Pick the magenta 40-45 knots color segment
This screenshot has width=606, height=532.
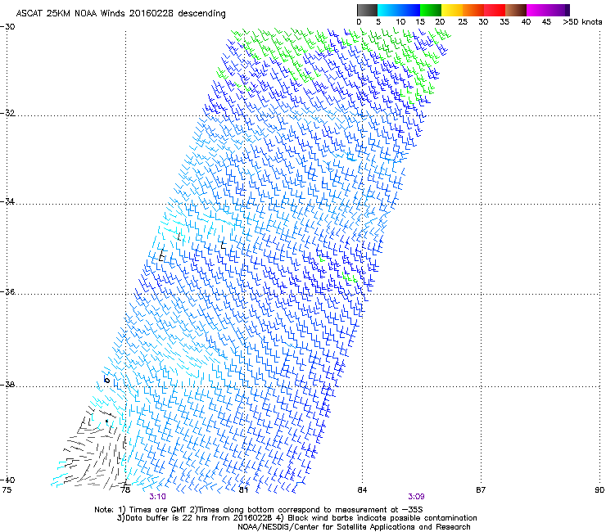pyautogui.click(x=537, y=10)
